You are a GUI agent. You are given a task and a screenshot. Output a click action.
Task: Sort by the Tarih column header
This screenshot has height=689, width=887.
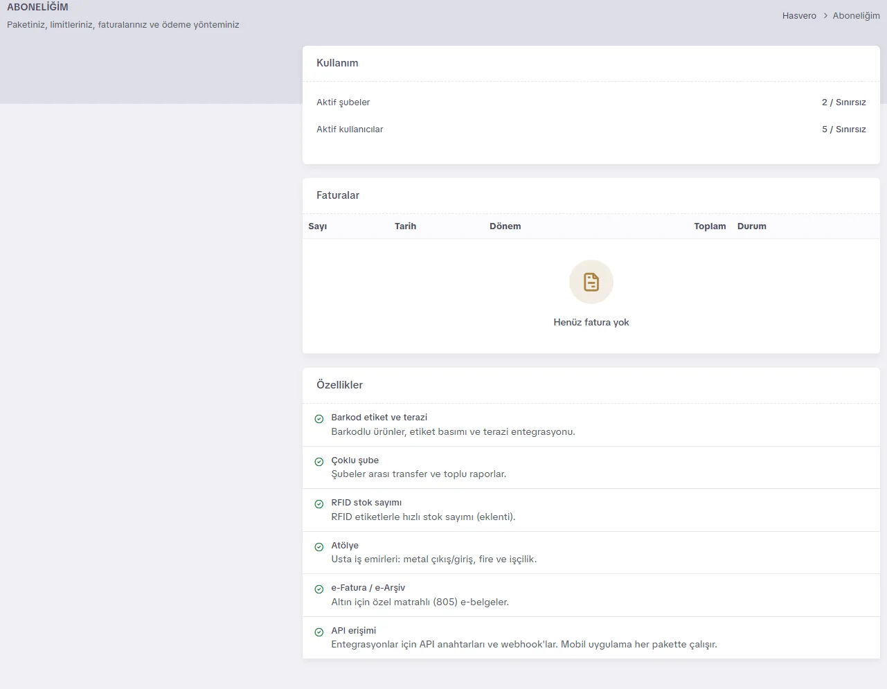point(406,226)
